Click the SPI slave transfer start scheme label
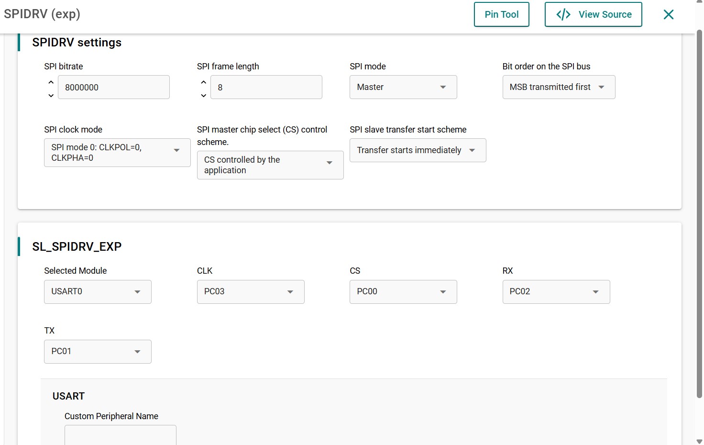Viewport: 704px width, 445px height. (408, 130)
